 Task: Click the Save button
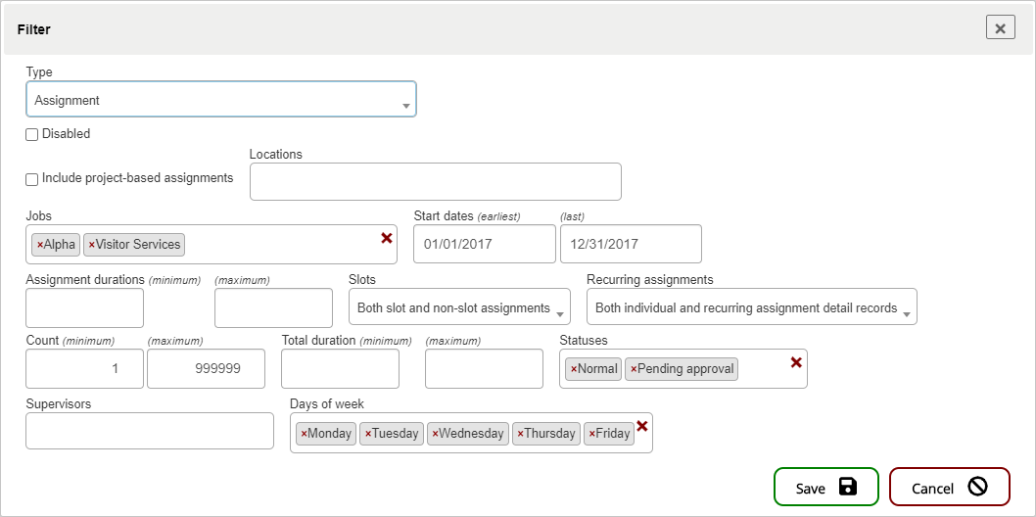[825, 488]
